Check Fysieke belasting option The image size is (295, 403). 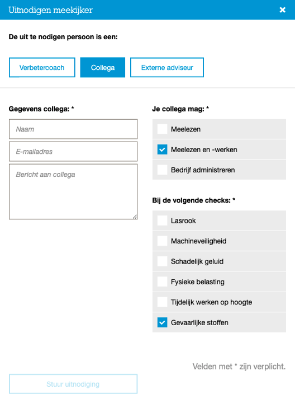tap(162, 282)
